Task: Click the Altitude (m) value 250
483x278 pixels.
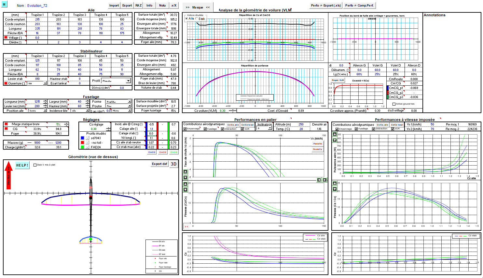Action: [x=301, y=124]
